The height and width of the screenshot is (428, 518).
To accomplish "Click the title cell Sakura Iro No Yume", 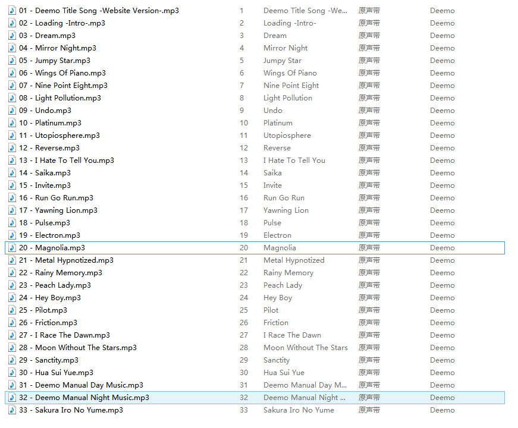I will (299, 410).
